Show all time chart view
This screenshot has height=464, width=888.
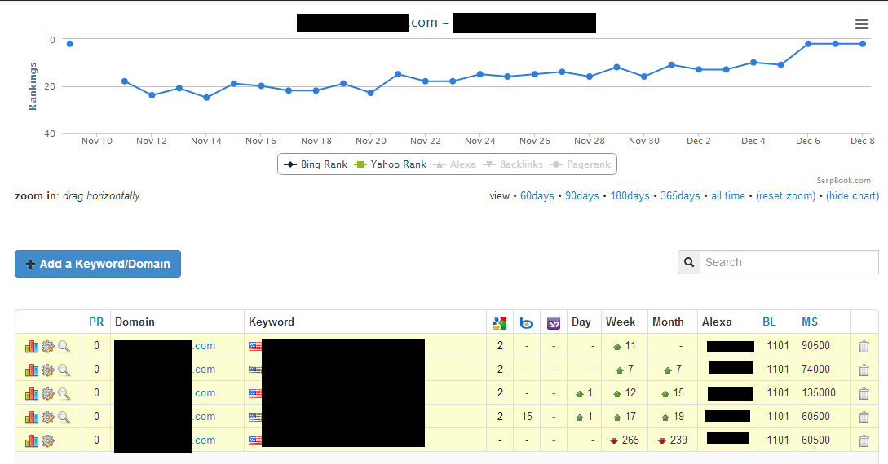[x=727, y=195]
